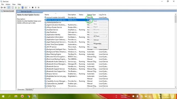Select Bluetooth Service row
Image resolution: width=177 pixels, height=99 pixels.
pyautogui.click(x=76, y=67)
